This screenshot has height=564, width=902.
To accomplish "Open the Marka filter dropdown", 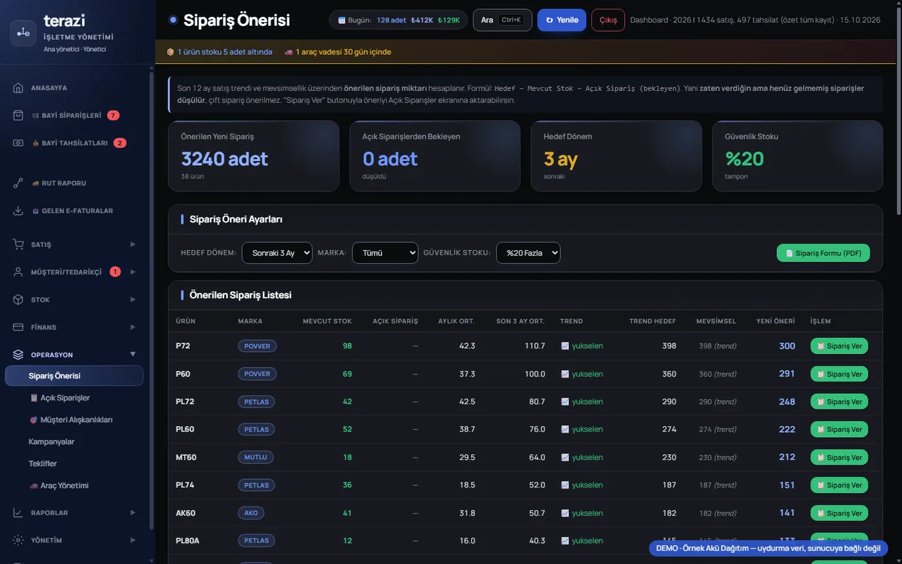I will click(385, 253).
